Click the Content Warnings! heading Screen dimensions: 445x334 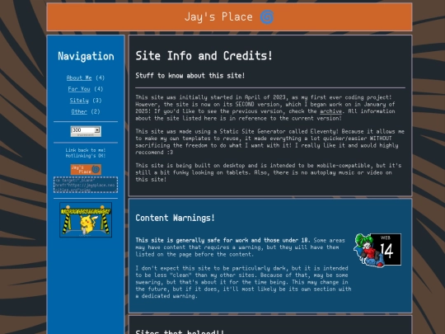[175, 218]
